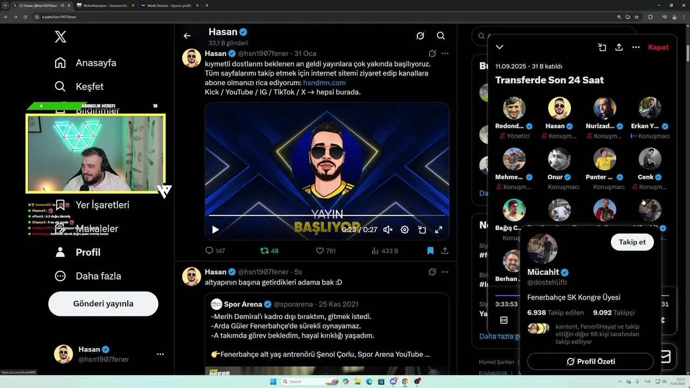Click Takip et to follow Mücahit
This screenshot has height=388, width=690.
[632, 242]
